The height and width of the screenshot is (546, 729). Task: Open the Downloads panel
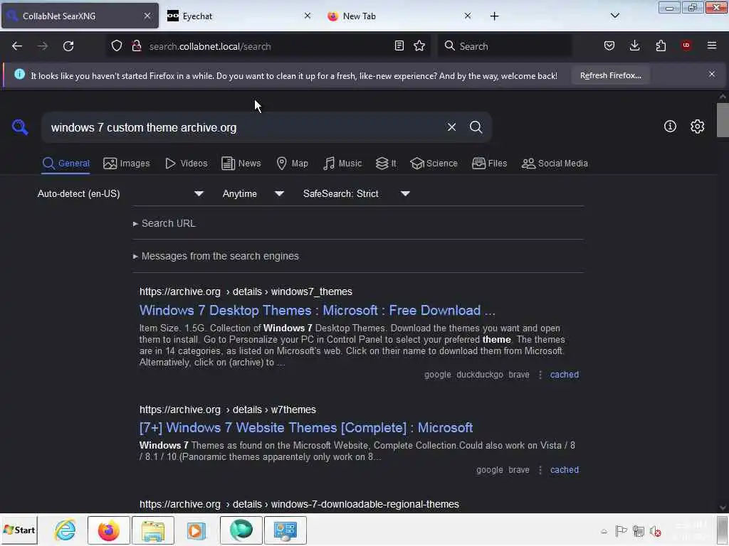634,46
